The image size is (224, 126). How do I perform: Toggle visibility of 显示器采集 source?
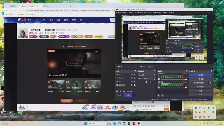pos(132,85)
